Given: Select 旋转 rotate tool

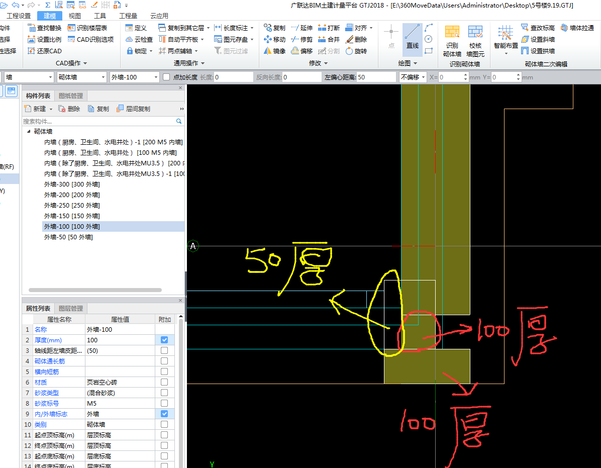Looking at the screenshot, I should 356,51.
